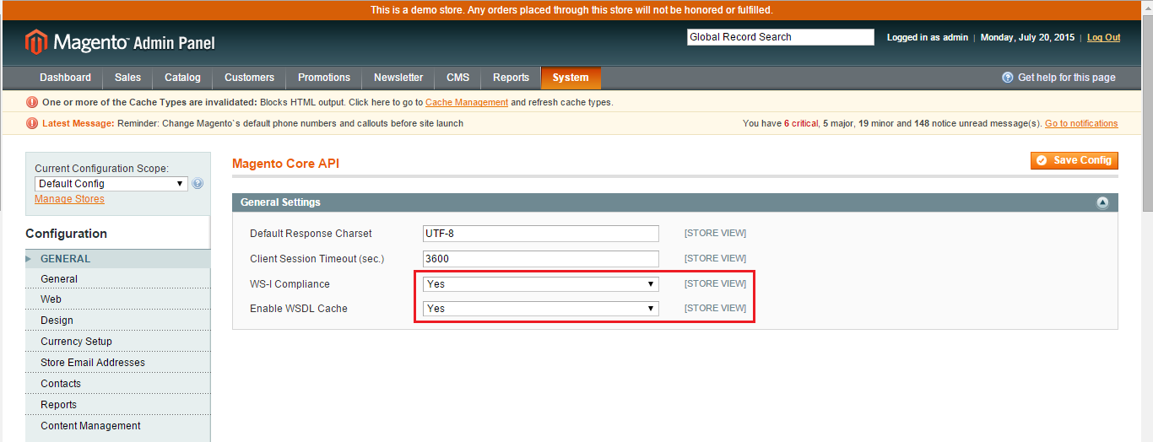Image resolution: width=1153 pixels, height=442 pixels.
Task: Collapse the GENERAL configuration section
Action: [117, 259]
